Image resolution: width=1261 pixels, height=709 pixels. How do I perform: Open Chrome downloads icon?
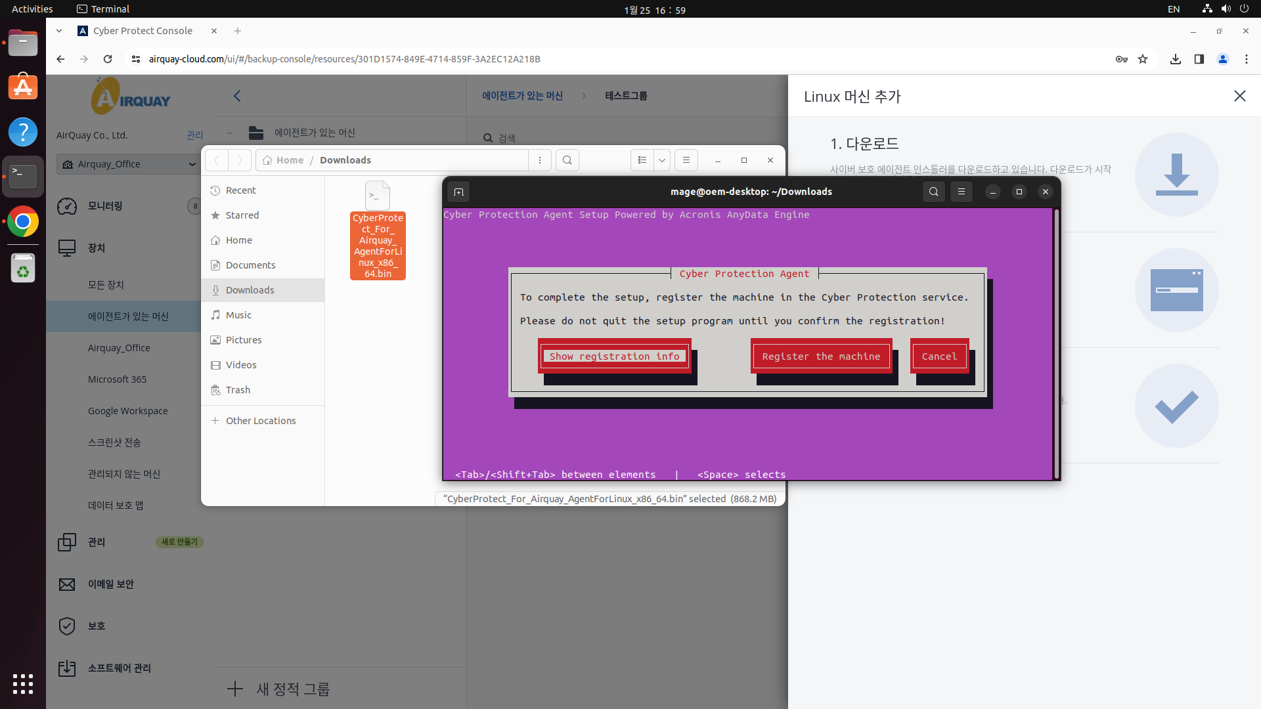(1176, 59)
